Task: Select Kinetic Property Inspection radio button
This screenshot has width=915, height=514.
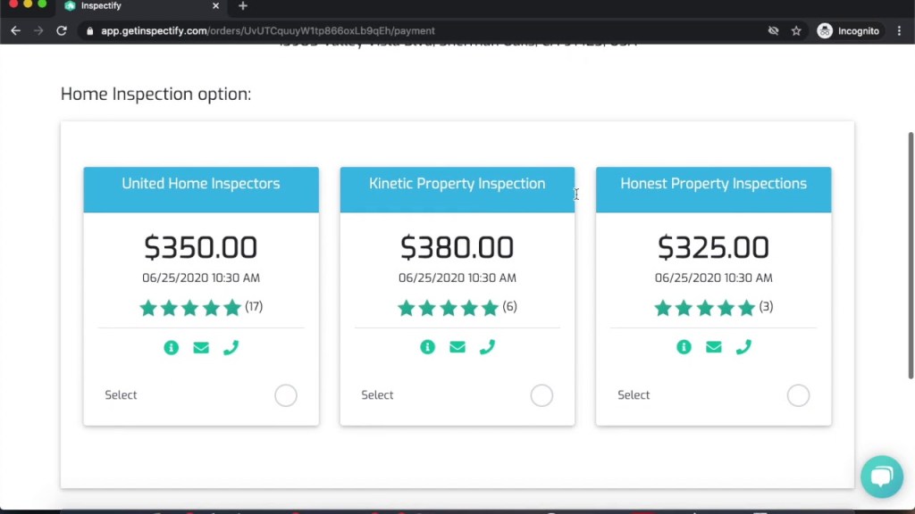Action: pyautogui.click(x=541, y=395)
